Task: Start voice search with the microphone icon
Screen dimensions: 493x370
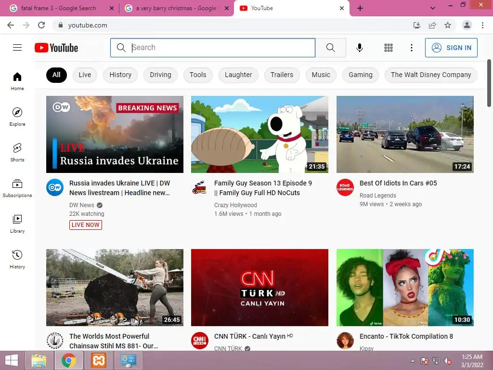Action: point(359,48)
